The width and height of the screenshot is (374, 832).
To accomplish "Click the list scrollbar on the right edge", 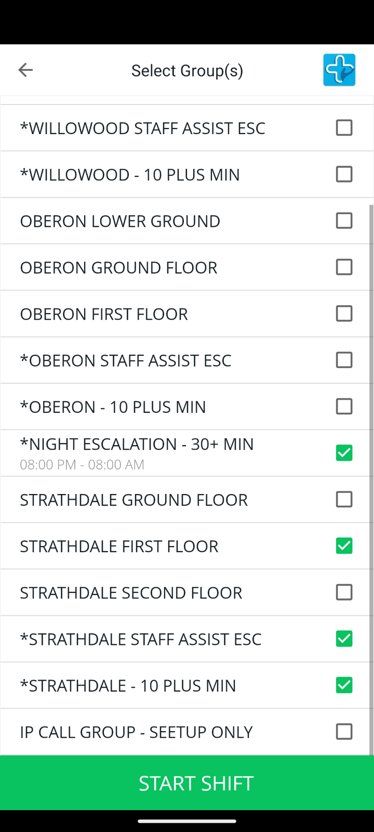I will tap(371, 468).
